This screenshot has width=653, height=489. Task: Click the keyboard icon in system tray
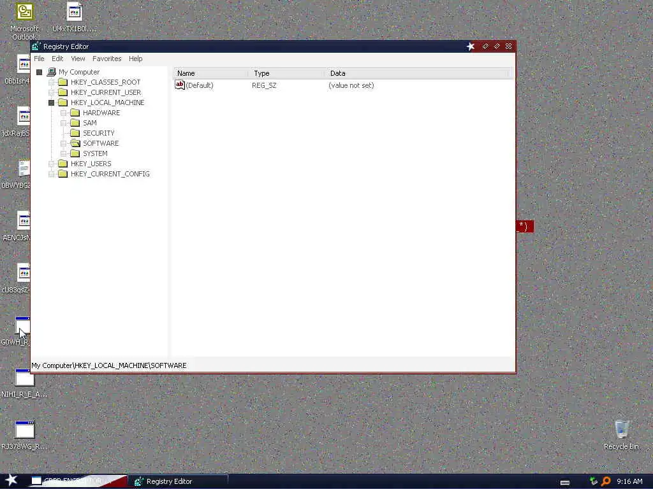point(565,483)
